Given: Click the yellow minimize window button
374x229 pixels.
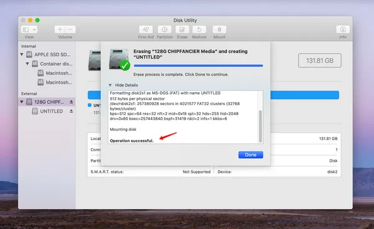Looking at the screenshot, I should (31, 21).
